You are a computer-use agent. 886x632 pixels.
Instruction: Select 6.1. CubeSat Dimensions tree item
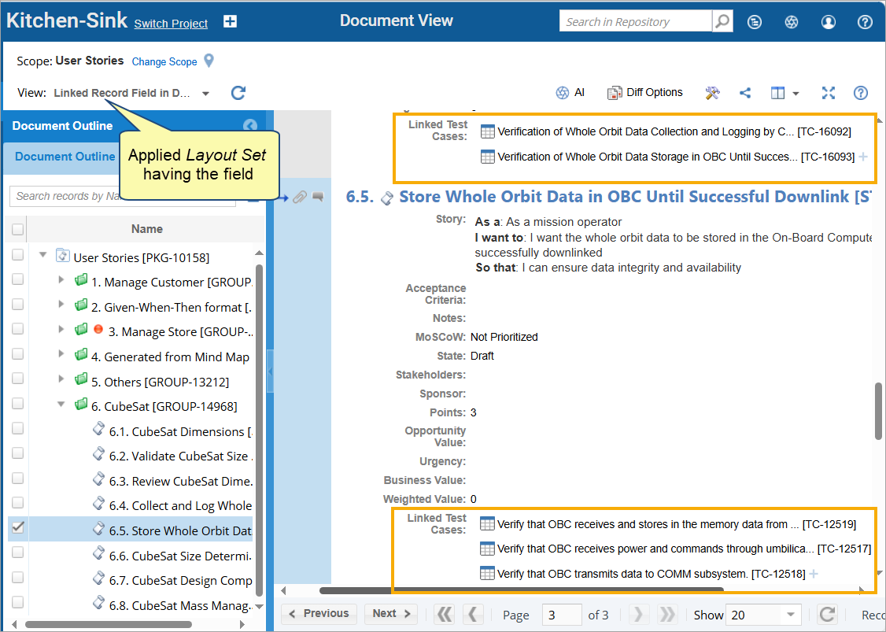click(x=180, y=432)
